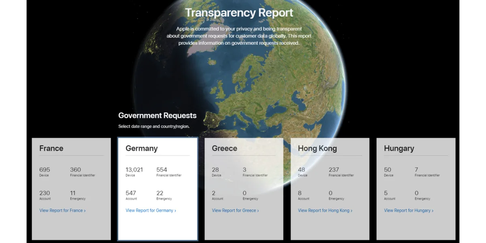Viewport: 486px width, 243px height.
Task: Click Hungary's 5 Account count
Action: pos(386,193)
